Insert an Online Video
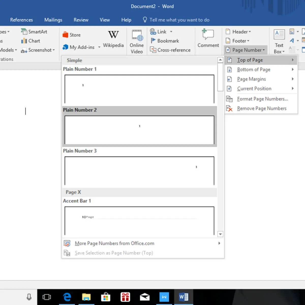Image resolution: width=305 pixels, height=305 pixels. pos(137,41)
